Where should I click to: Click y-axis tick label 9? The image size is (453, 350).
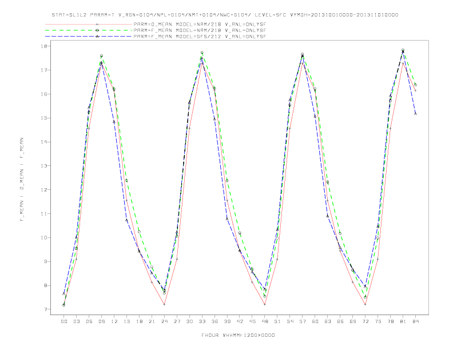(46, 261)
